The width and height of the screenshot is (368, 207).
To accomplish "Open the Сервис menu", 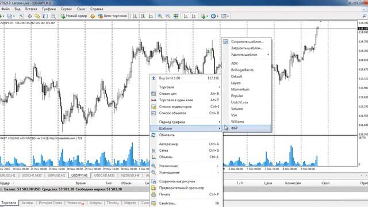I will tap(66, 9).
